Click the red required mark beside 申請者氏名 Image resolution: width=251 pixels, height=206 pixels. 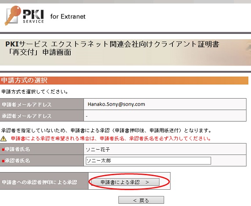point(3,150)
